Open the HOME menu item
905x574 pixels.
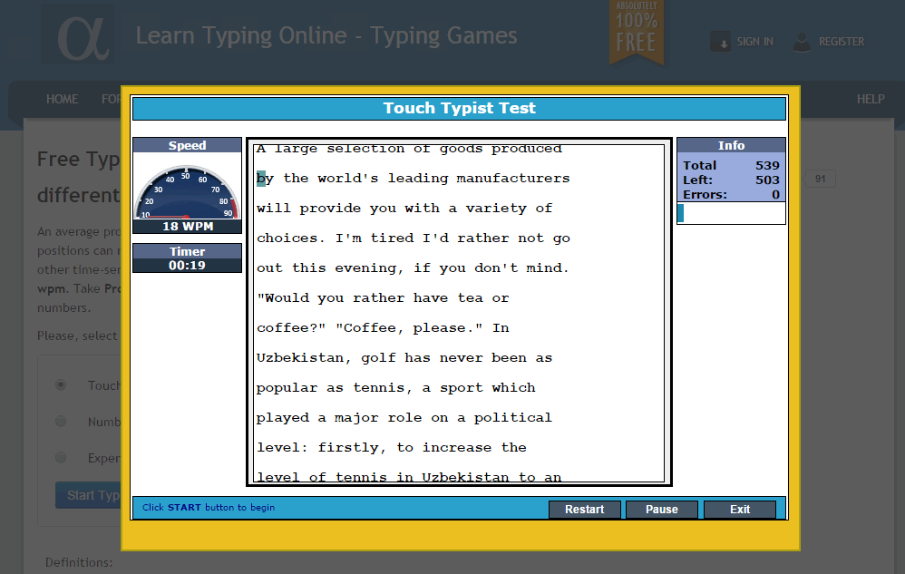pos(62,99)
